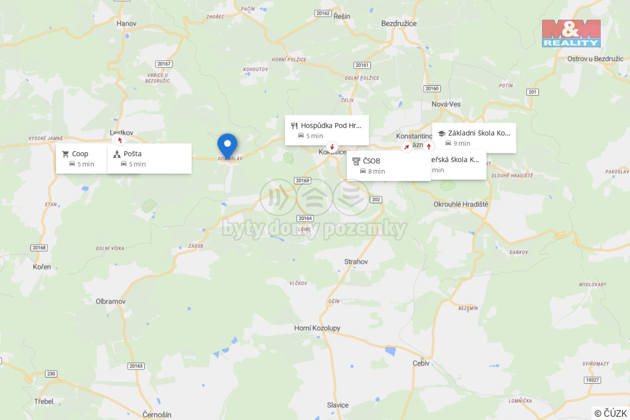Open the Coop 5 min info card

coord(82,158)
